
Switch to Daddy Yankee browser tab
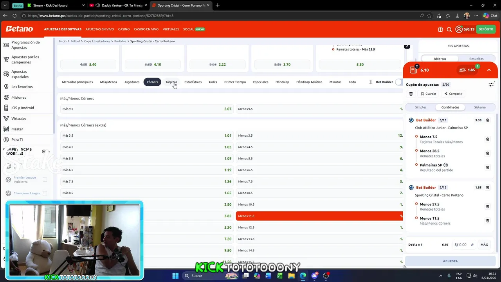click(119, 5)
